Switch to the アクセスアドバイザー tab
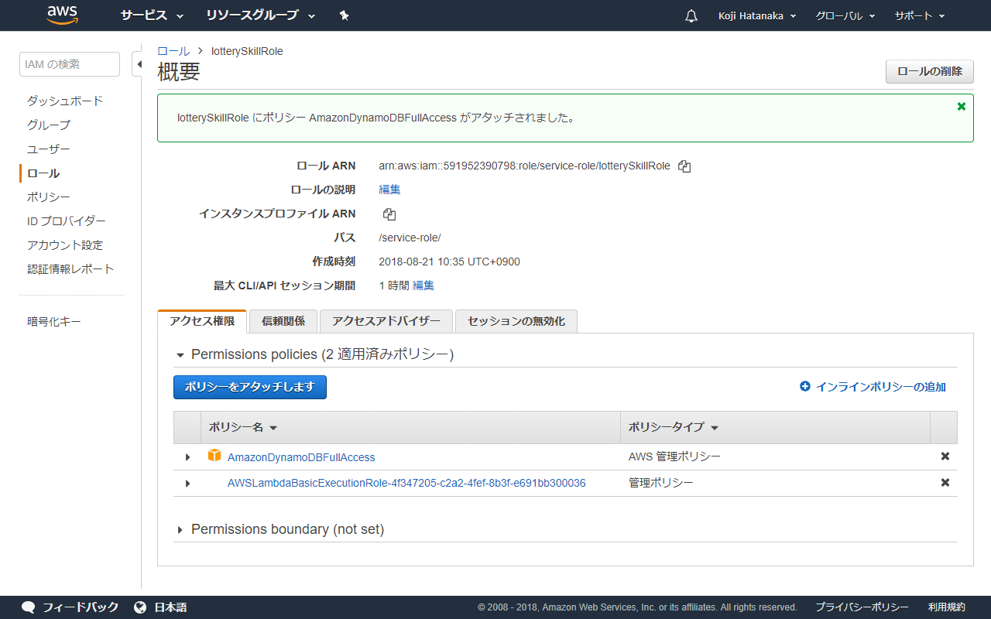This screenshot has height=619, width=991. 386,321
